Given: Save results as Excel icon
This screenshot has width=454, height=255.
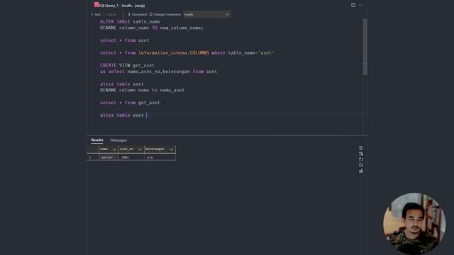Looking at the screenshot, I should (x=361, y=154).
